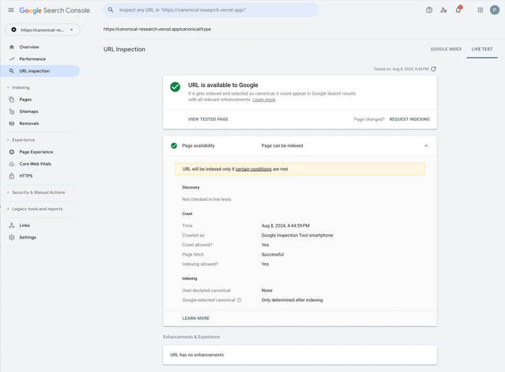Click the refresh icon beside tested date
Screen dimensions: 505x372
coord(434,69)
